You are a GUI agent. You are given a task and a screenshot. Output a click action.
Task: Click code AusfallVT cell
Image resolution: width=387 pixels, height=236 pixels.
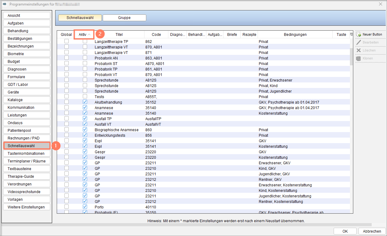[x=153, y=124]
